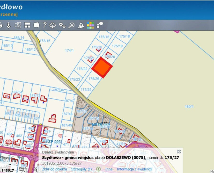Click the warning triangle map icon
This screenshot has width=214, height=173.
[x=81, y=25]
